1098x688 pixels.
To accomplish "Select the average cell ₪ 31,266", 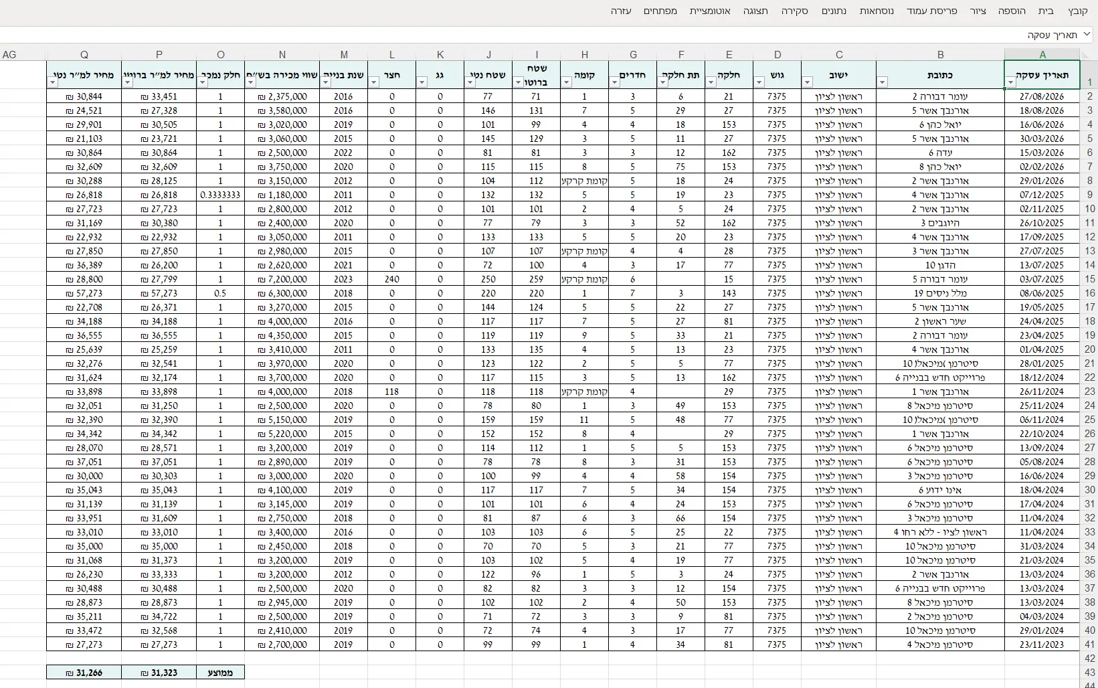I will click(84, 673).
